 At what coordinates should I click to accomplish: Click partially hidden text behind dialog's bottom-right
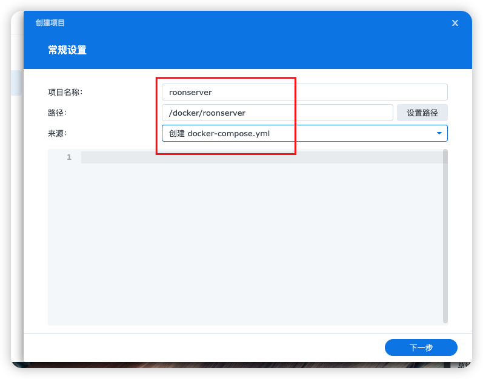464,365
